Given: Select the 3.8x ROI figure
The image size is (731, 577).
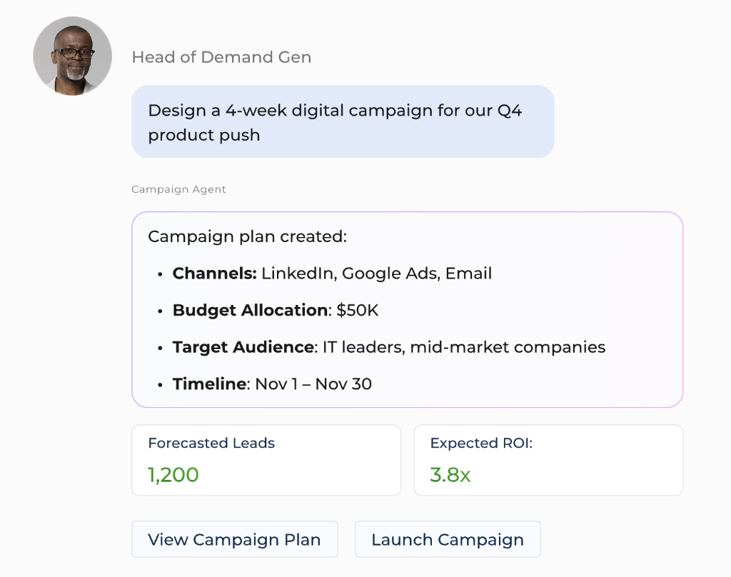Looking at the screenshot, I should coord(449,474).
